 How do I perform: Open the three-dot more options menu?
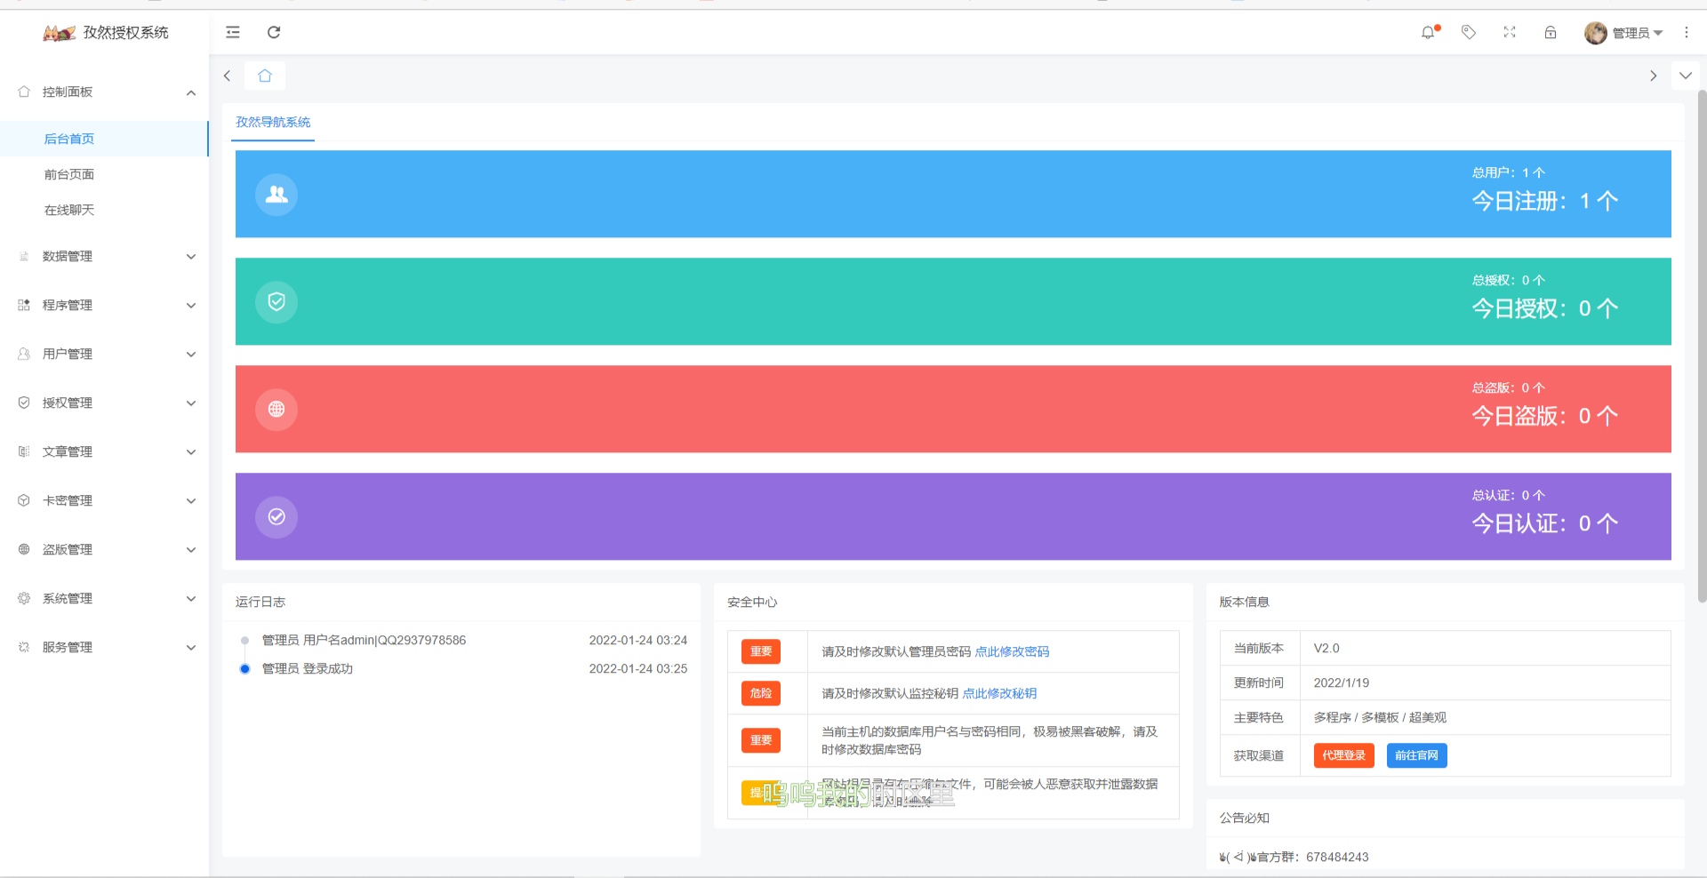coord(1686,33)
